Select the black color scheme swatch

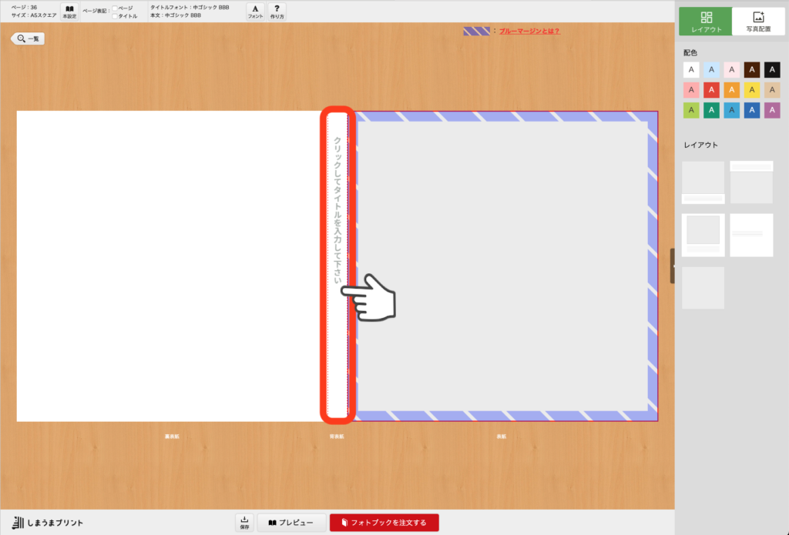pos(772,70)
